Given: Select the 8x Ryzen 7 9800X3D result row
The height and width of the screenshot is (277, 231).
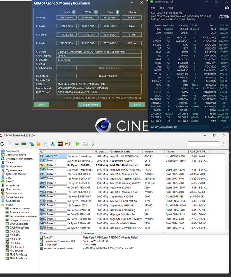Looking at the screenshot, I should 123,165.
